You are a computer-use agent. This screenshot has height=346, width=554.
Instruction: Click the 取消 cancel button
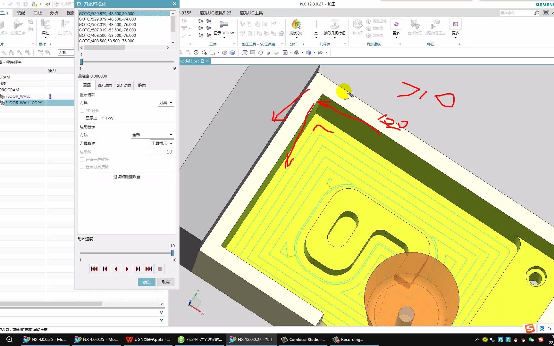(x=166, y=282)
